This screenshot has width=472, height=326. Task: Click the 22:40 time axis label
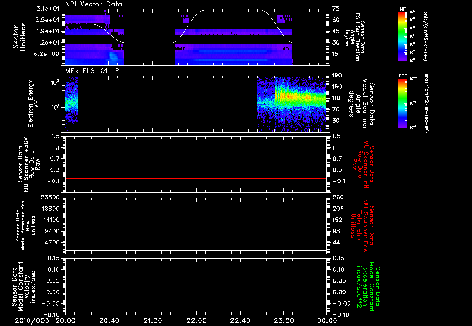(240, 320)
